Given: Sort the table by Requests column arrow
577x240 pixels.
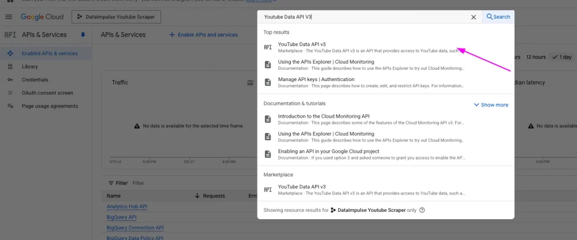Looking at the screenshot, I should pyautogui.click(x=197, y=196).
